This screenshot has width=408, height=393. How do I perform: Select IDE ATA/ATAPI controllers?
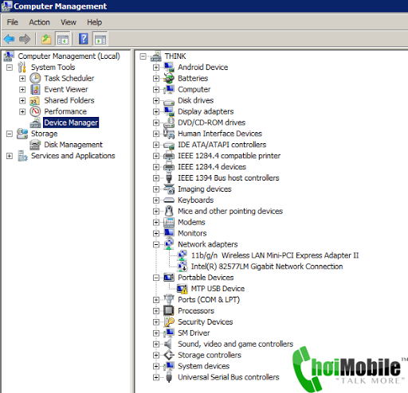tap(222, 145)
